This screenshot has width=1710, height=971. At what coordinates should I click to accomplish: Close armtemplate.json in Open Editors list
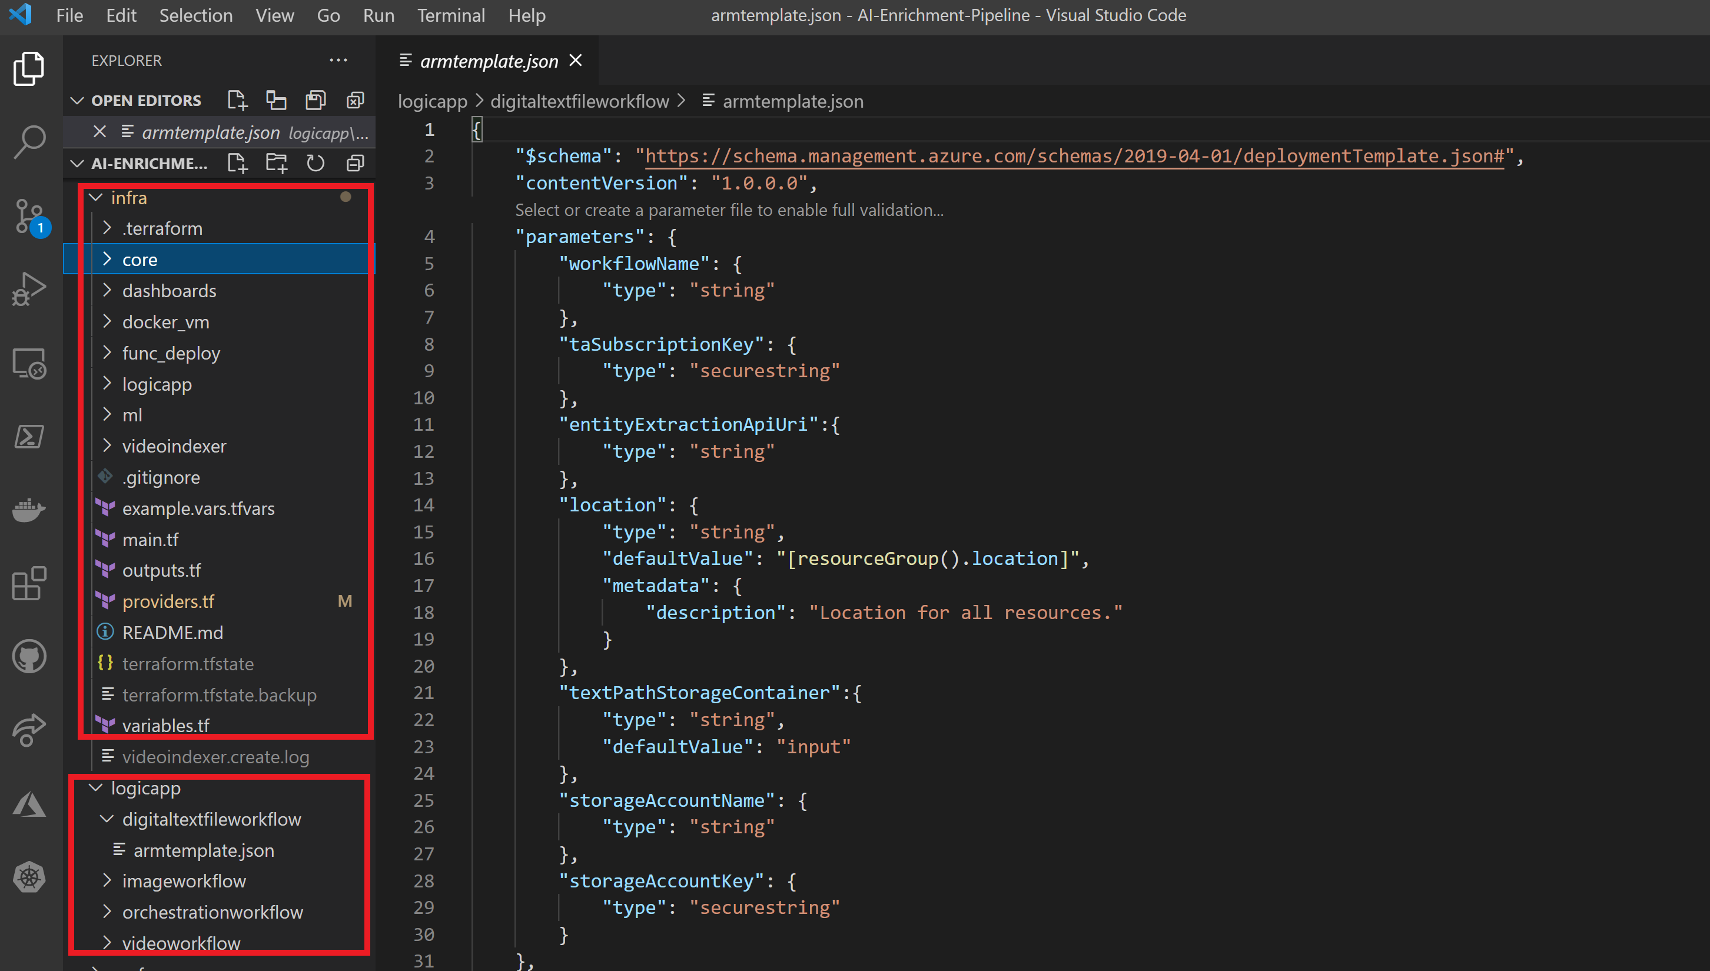tap(99, 131)
